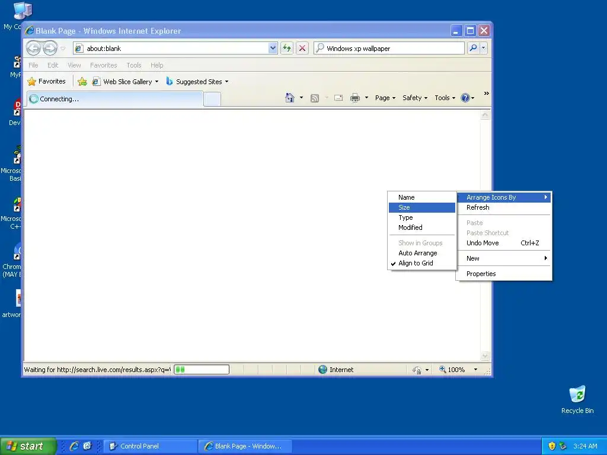
Task: Click the scroll down arrow
Action: tap(485, 355)
